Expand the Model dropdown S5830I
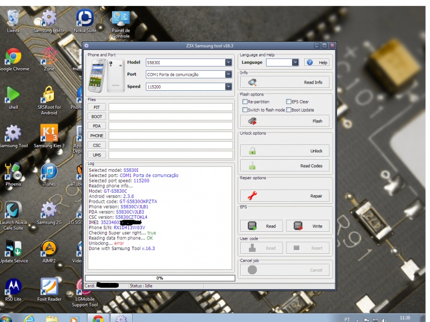430x322 pixels. pyautogui.click(x=228, y=62)
